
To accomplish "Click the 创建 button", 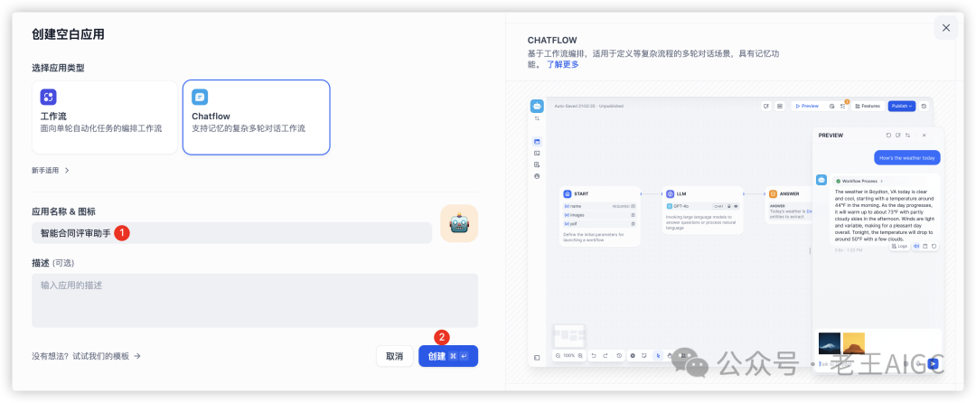I will 448,356.
